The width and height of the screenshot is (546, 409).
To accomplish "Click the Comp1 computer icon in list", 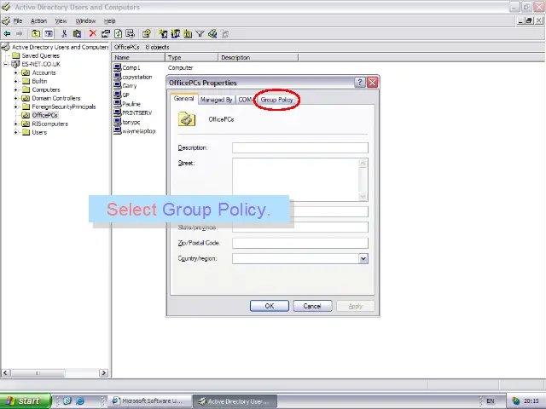I will click(118, 67).
